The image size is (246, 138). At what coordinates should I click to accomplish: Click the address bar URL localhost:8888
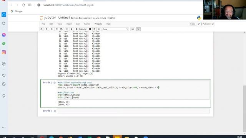(x=68, y=5)
